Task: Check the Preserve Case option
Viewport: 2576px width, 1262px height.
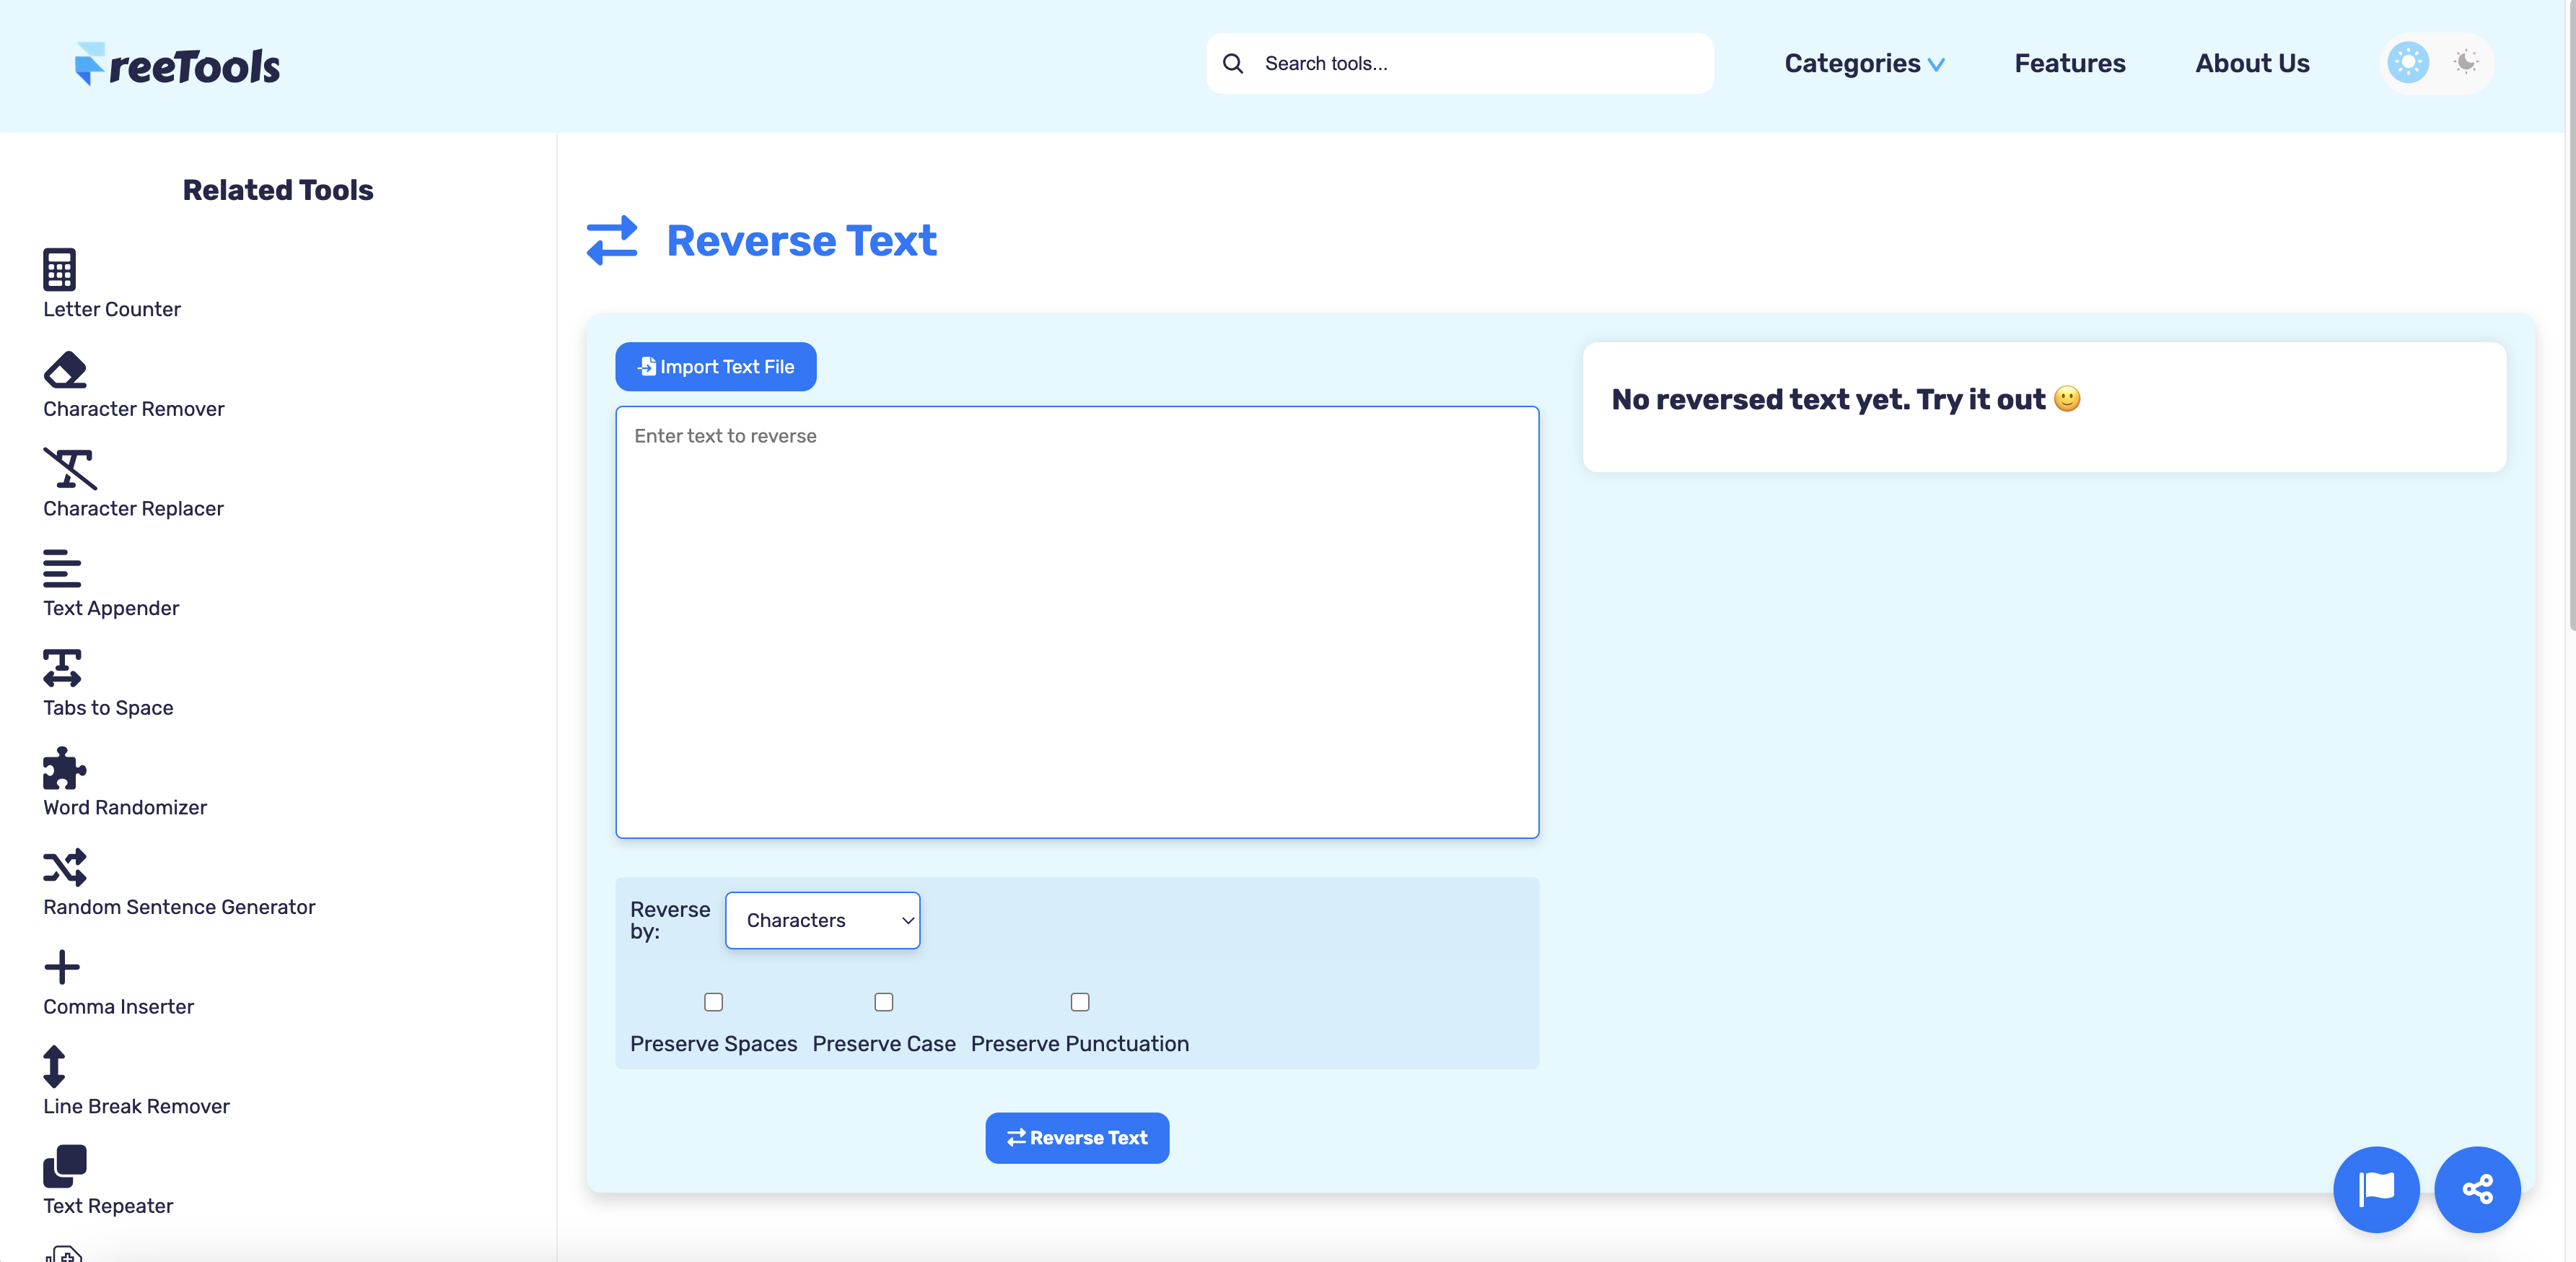Action: pos(883,1003)
